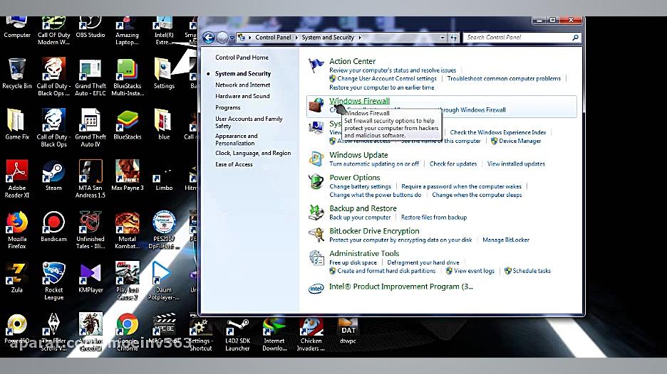Viewport: 667px width, 374px height.
Task: Open the Windows Firewall heading link
Action: tap(359, 101)
